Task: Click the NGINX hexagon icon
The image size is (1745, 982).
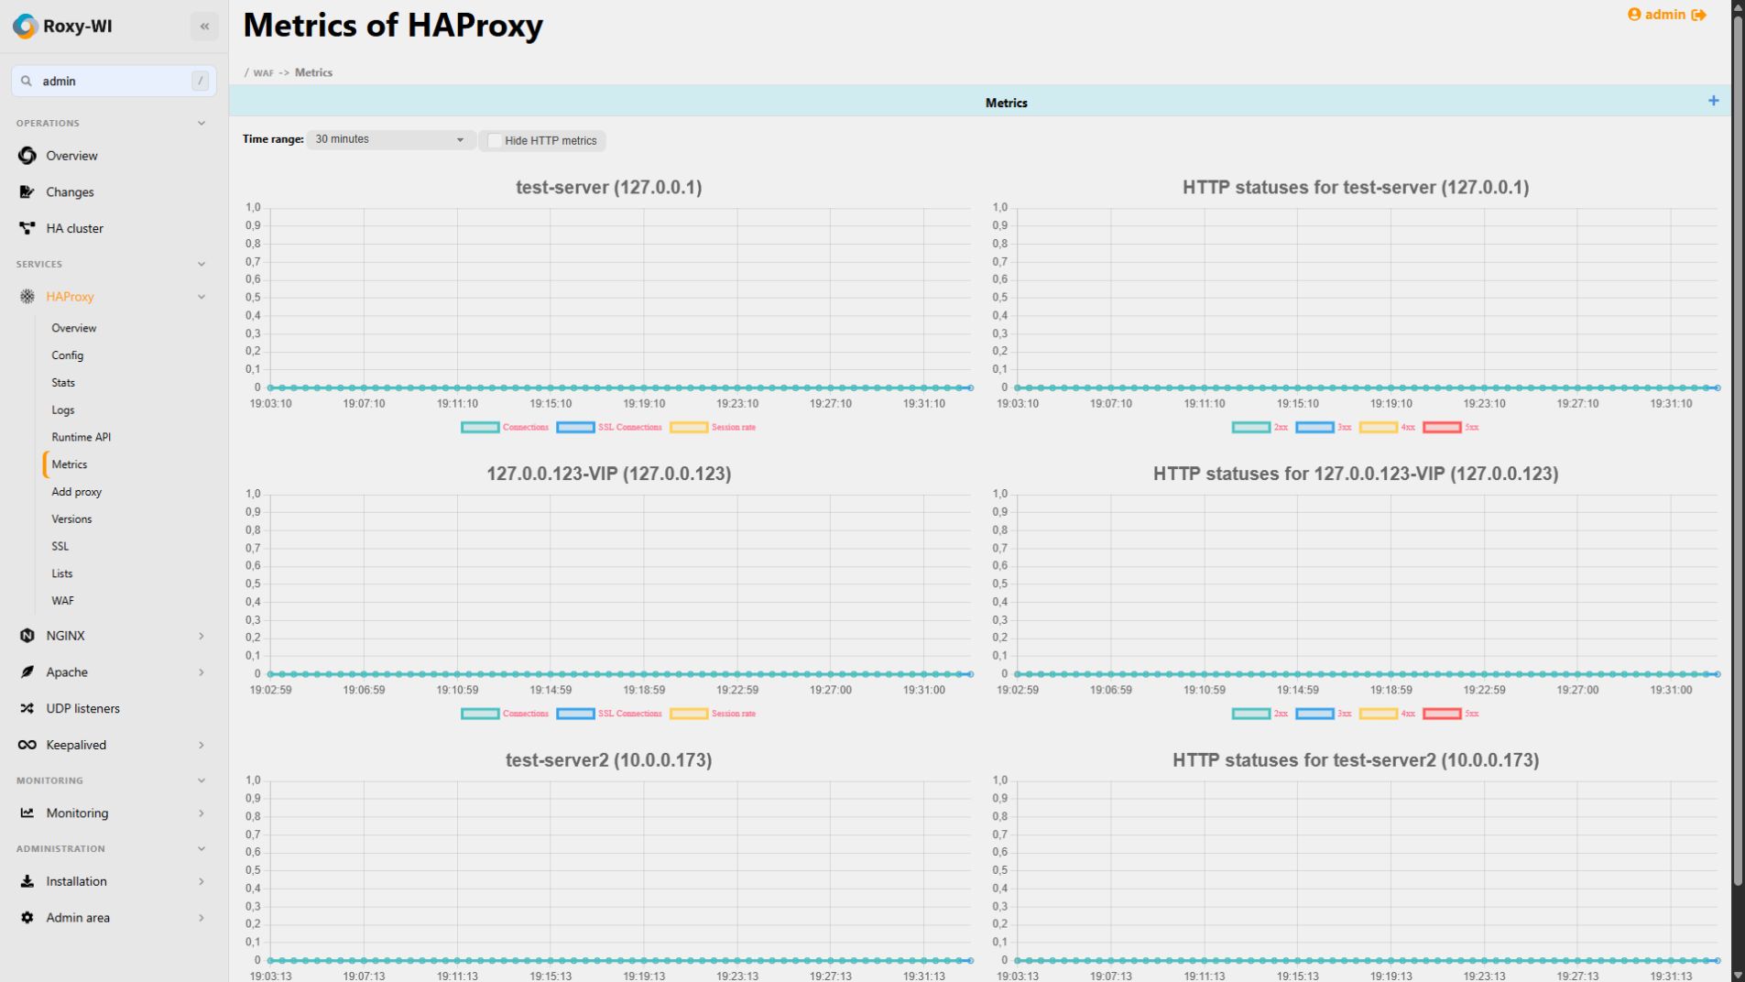Action: click(27, 636)
